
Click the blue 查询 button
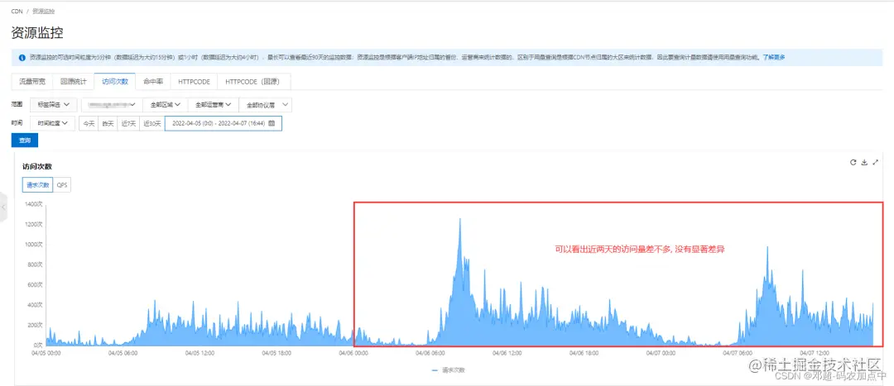(x=25, y=140)
